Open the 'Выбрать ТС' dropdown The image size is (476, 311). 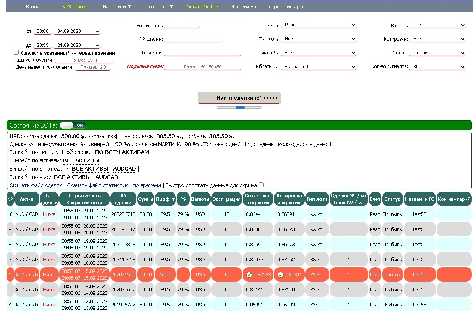(x=319, y=67)
